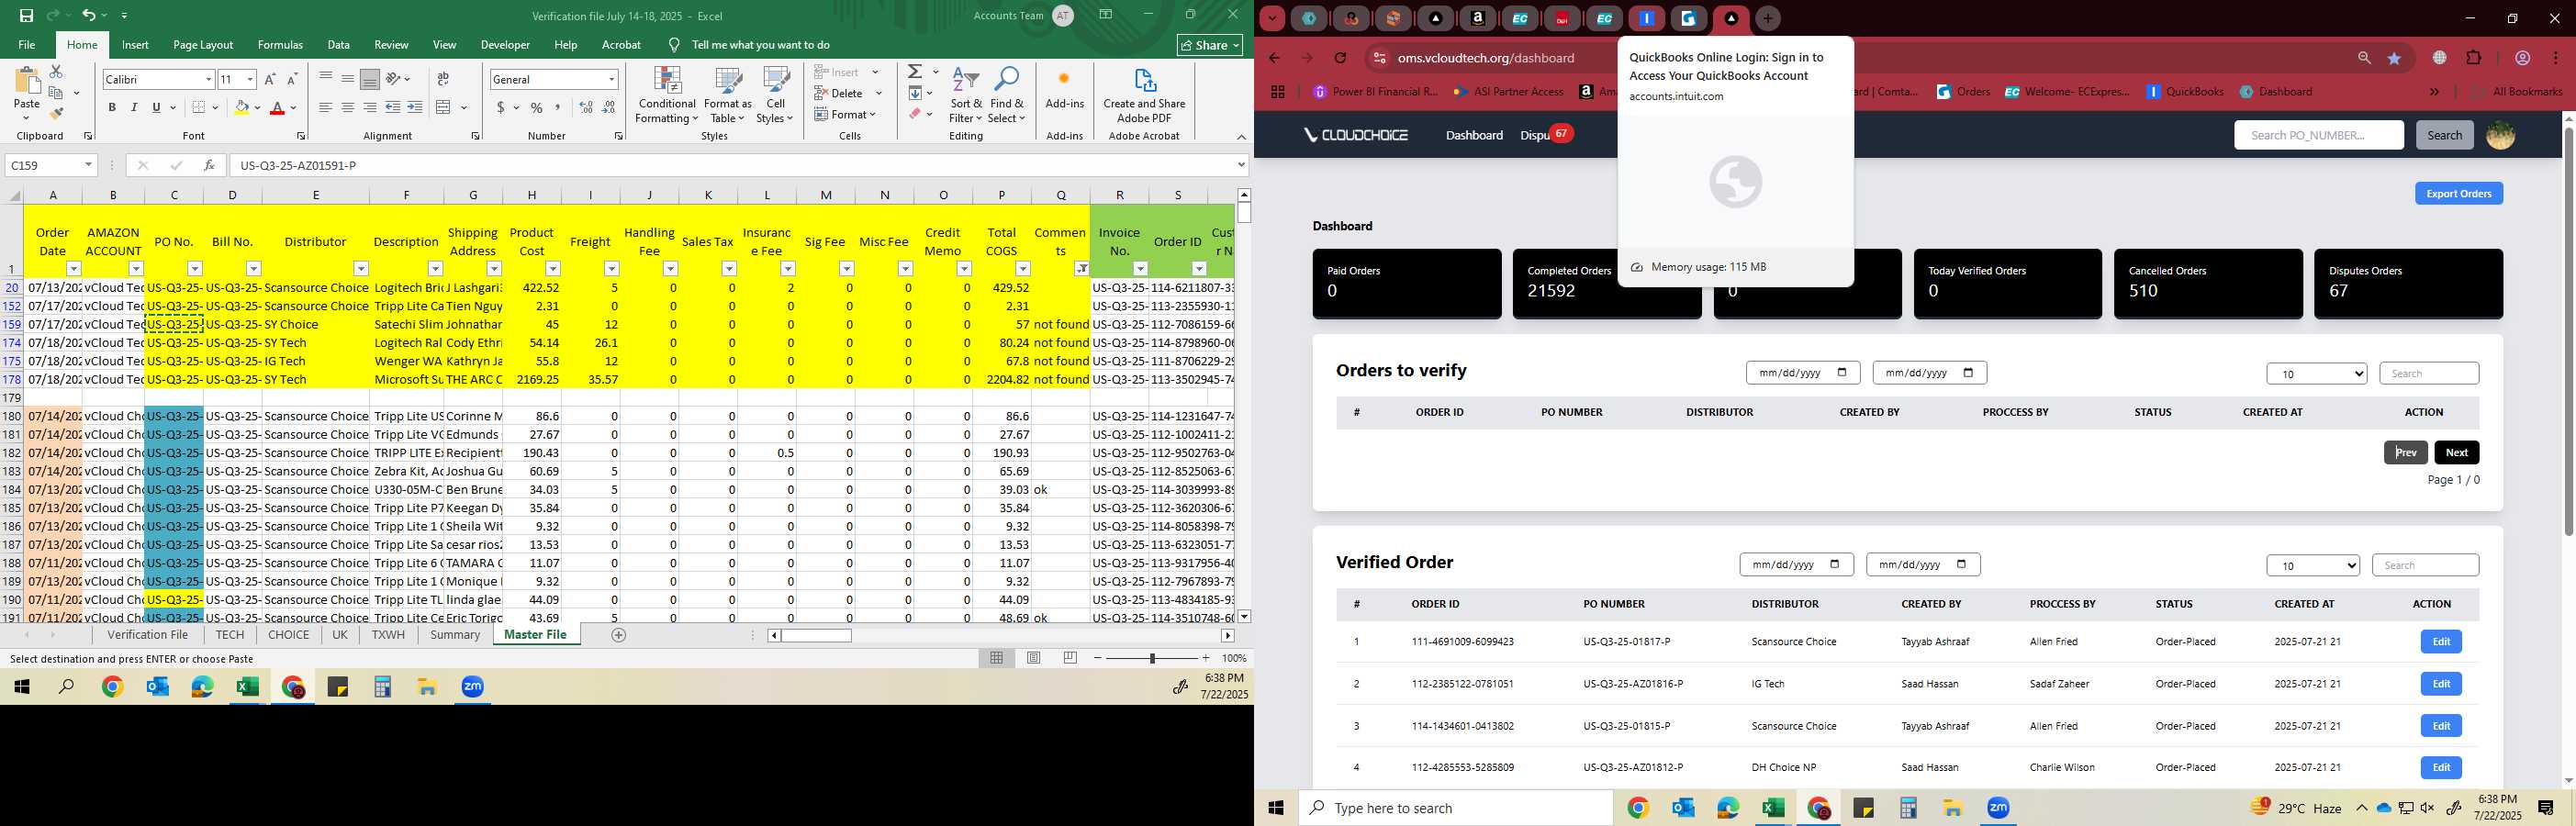Open the Formulas ribbon tab
This screenshot has width=2576, height=826.
pos(280,45)
